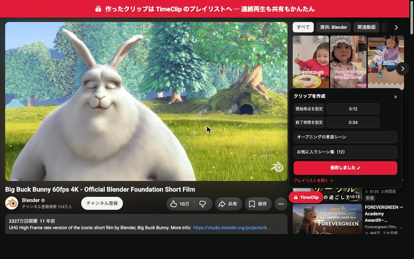Open third short with child in purple

[386, 62]
